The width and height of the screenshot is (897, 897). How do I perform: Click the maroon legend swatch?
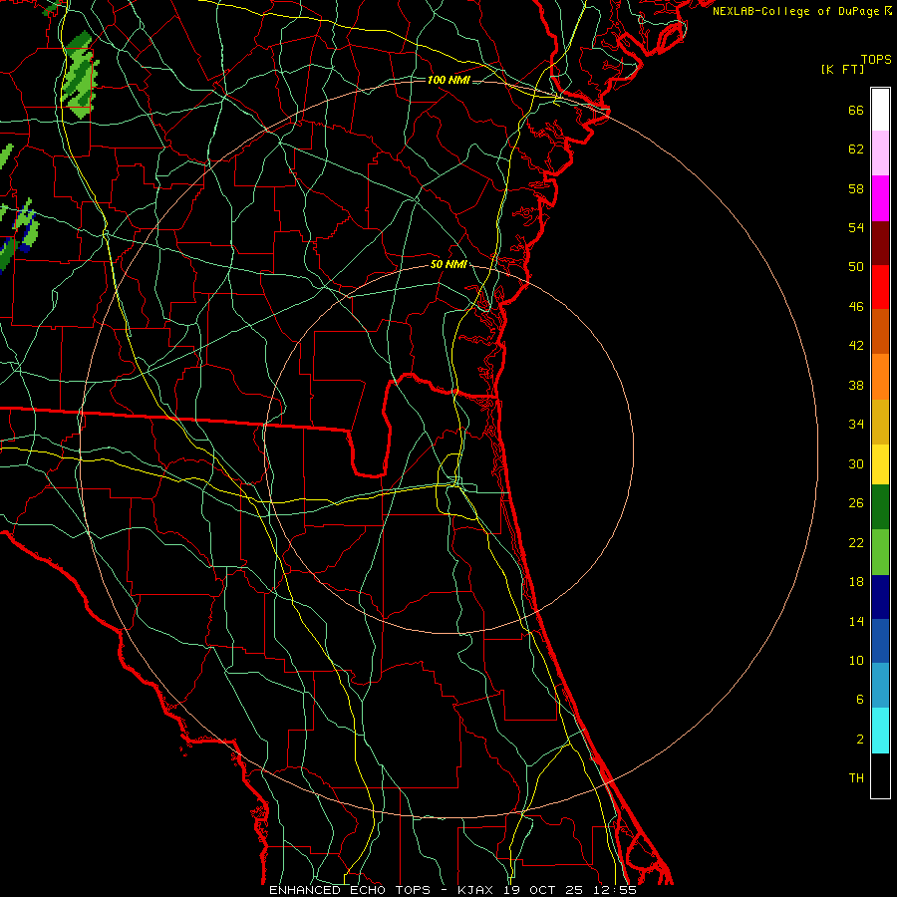click(880, 243)
